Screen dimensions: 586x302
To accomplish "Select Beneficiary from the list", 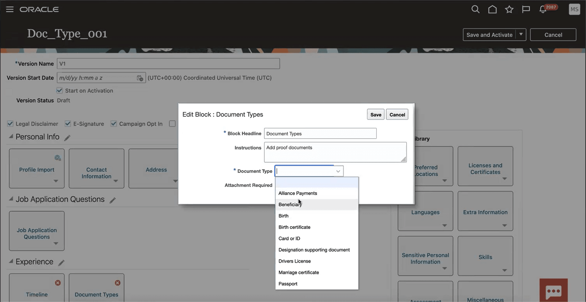I will (317, 205).
